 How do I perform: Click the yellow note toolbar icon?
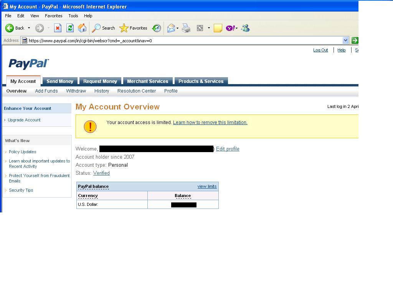tap(218, 28)
